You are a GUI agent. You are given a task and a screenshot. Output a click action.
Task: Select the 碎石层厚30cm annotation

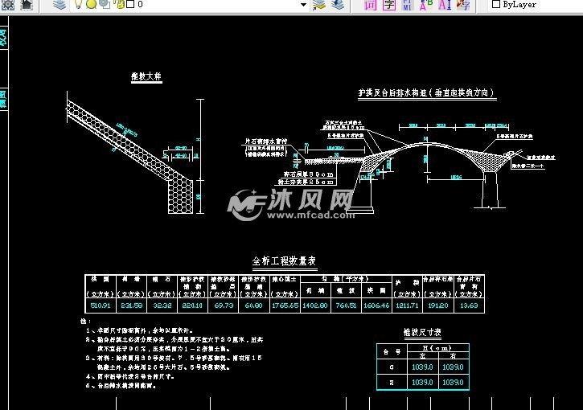pyautogui.click(x=308, y=174)
